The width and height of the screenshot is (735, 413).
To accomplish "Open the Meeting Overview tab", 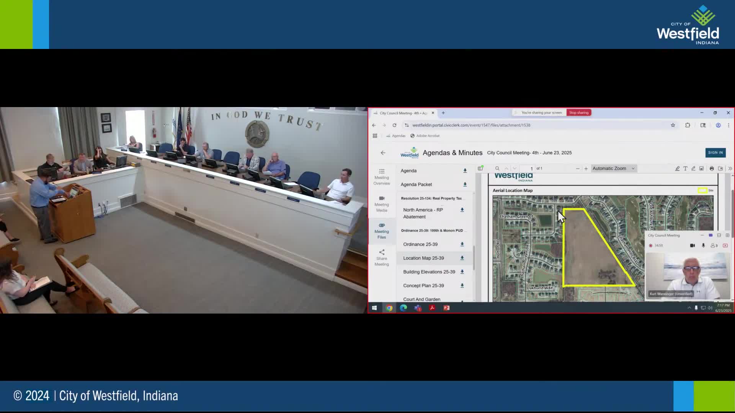I will tap(382, 177).
